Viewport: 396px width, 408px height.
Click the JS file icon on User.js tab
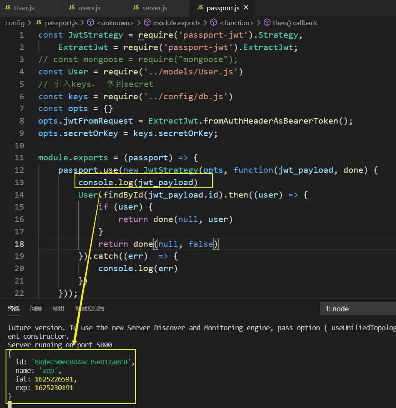tap(8, 8)
